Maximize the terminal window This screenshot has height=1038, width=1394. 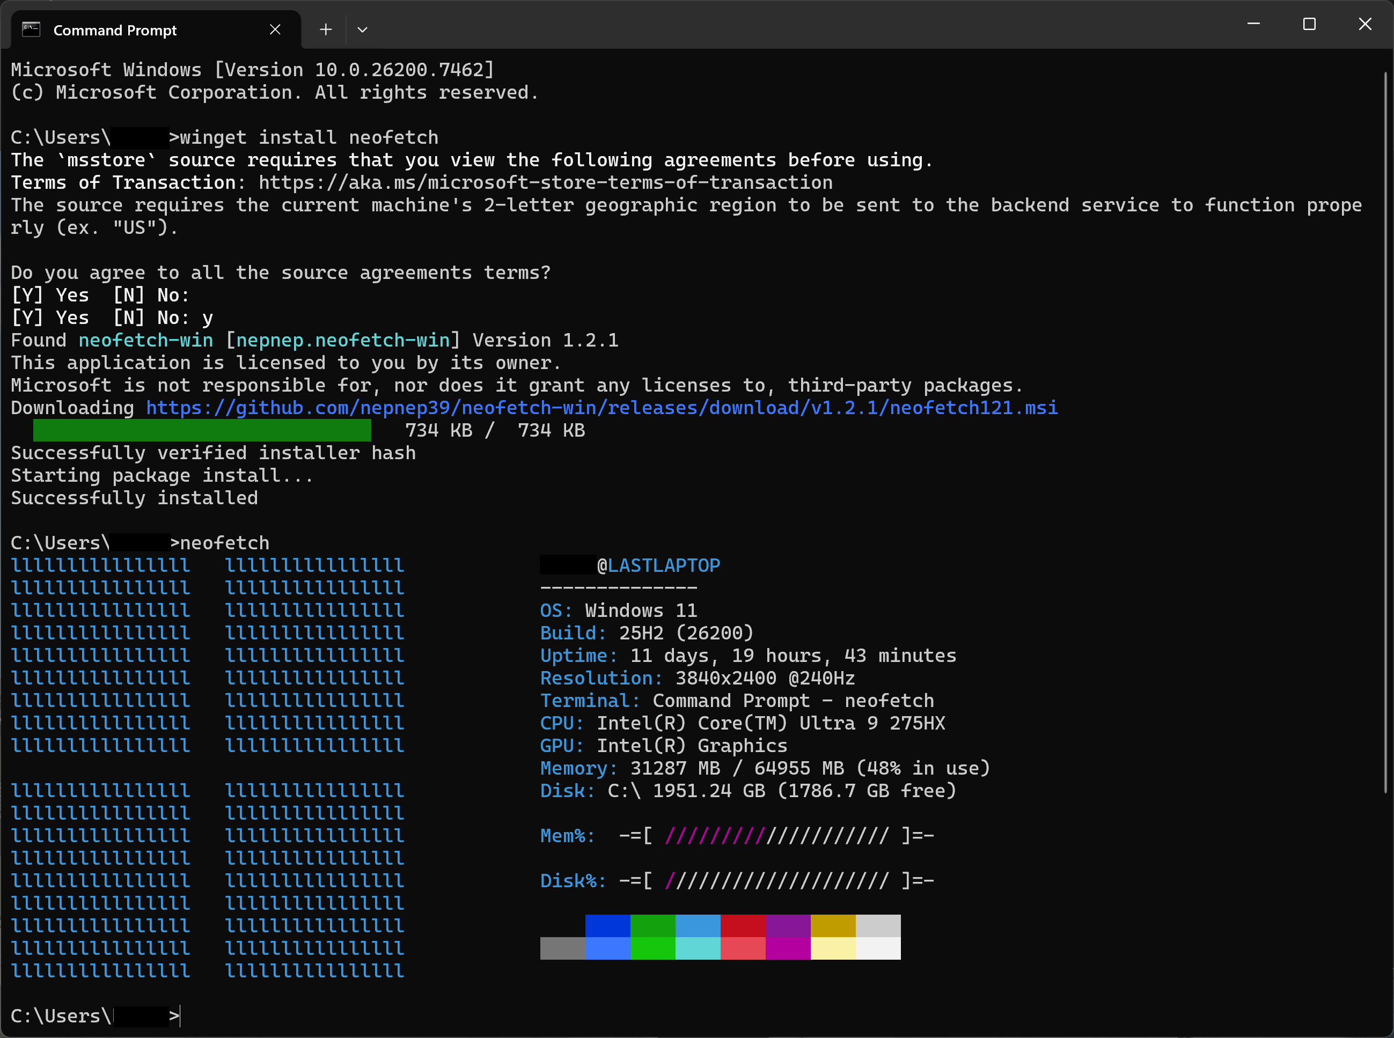pos(1309,24)
